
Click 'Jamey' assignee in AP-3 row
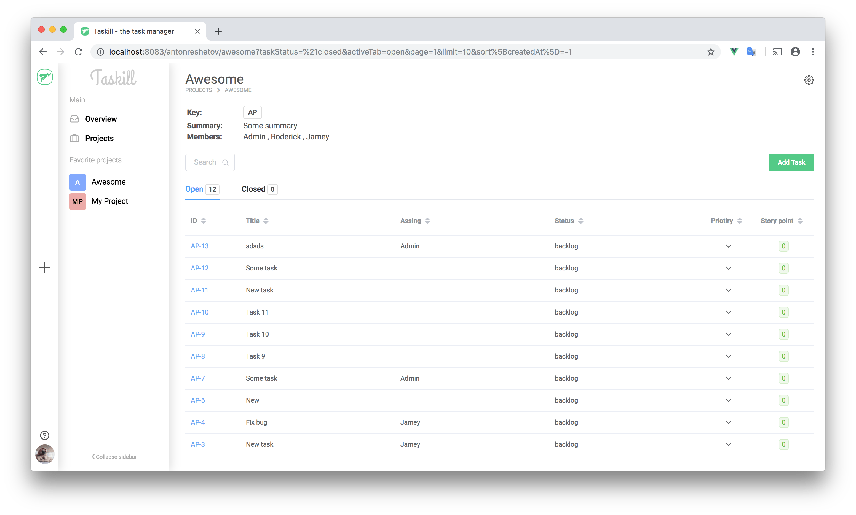coord(410,444)
